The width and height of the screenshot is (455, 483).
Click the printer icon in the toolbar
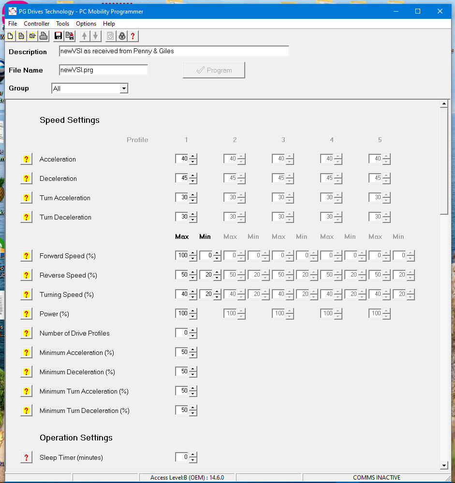(x=43, y=36)
